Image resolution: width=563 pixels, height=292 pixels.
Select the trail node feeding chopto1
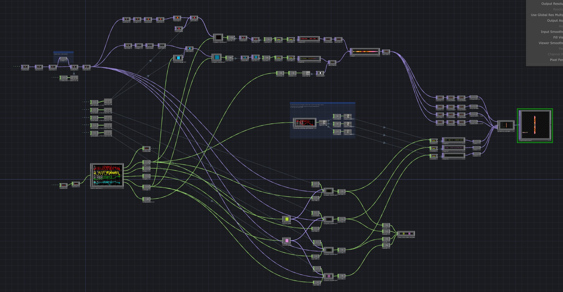tap(433, 141)
